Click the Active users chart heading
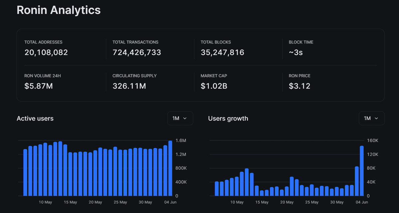Viewport: 399px width, 213px height. pos(35,118)
